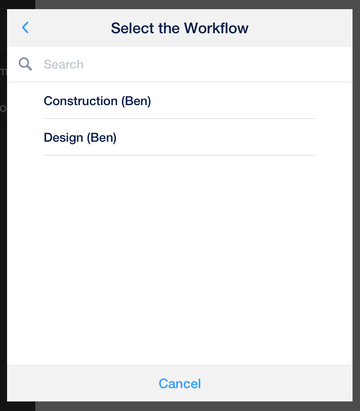Click blank space right of Construction (Ben)
Screen dimensions: 360x411
(x=249, y=101)
